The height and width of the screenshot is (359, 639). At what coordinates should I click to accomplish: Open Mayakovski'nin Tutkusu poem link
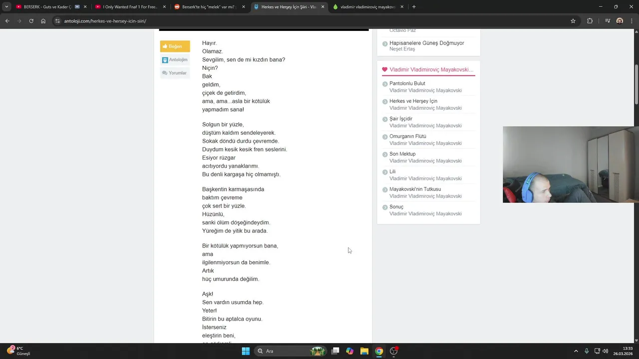tap(415, 189)
